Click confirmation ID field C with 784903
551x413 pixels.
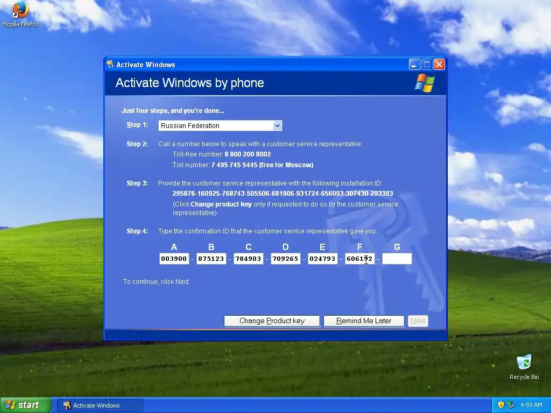[x=249, y=259]
